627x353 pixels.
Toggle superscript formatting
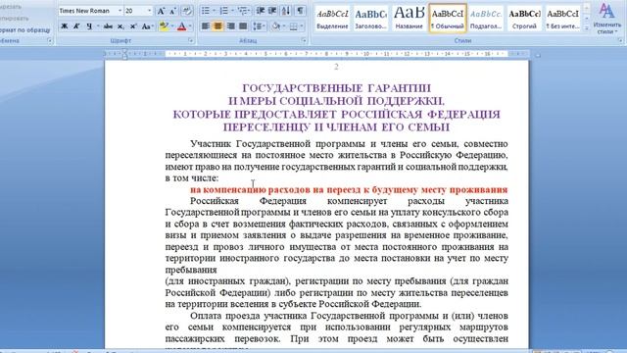133,26
